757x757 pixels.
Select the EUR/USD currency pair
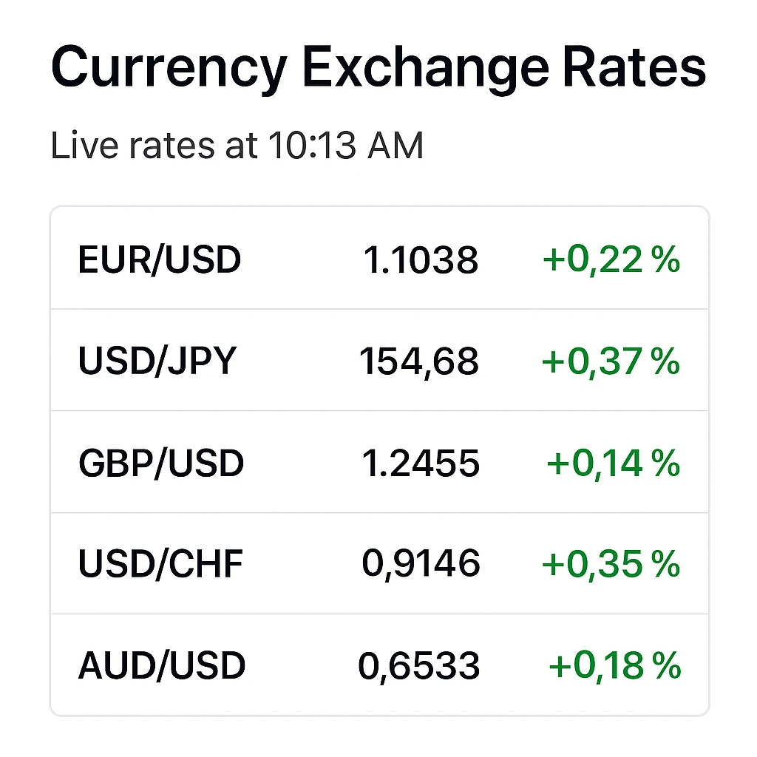(x=159, y=260)
